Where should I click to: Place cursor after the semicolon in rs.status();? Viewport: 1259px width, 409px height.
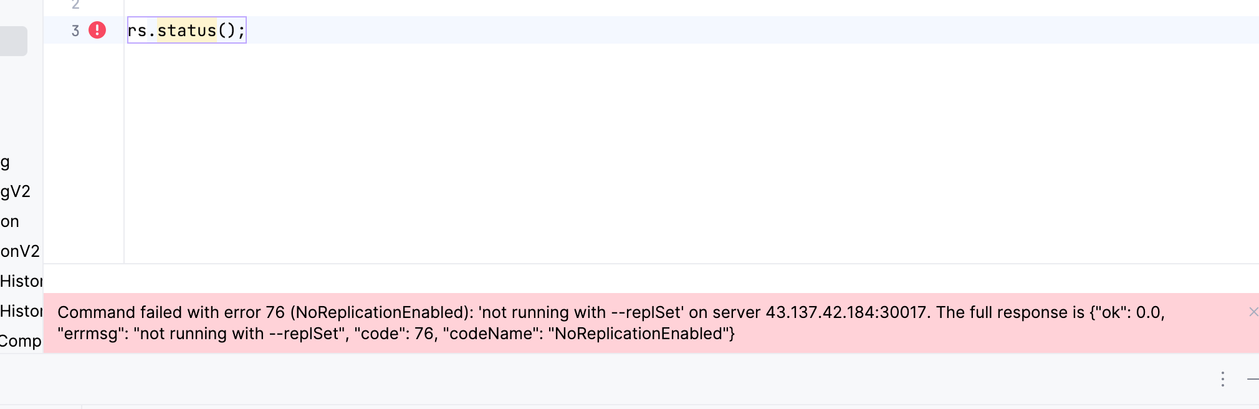tap(246, 31)
